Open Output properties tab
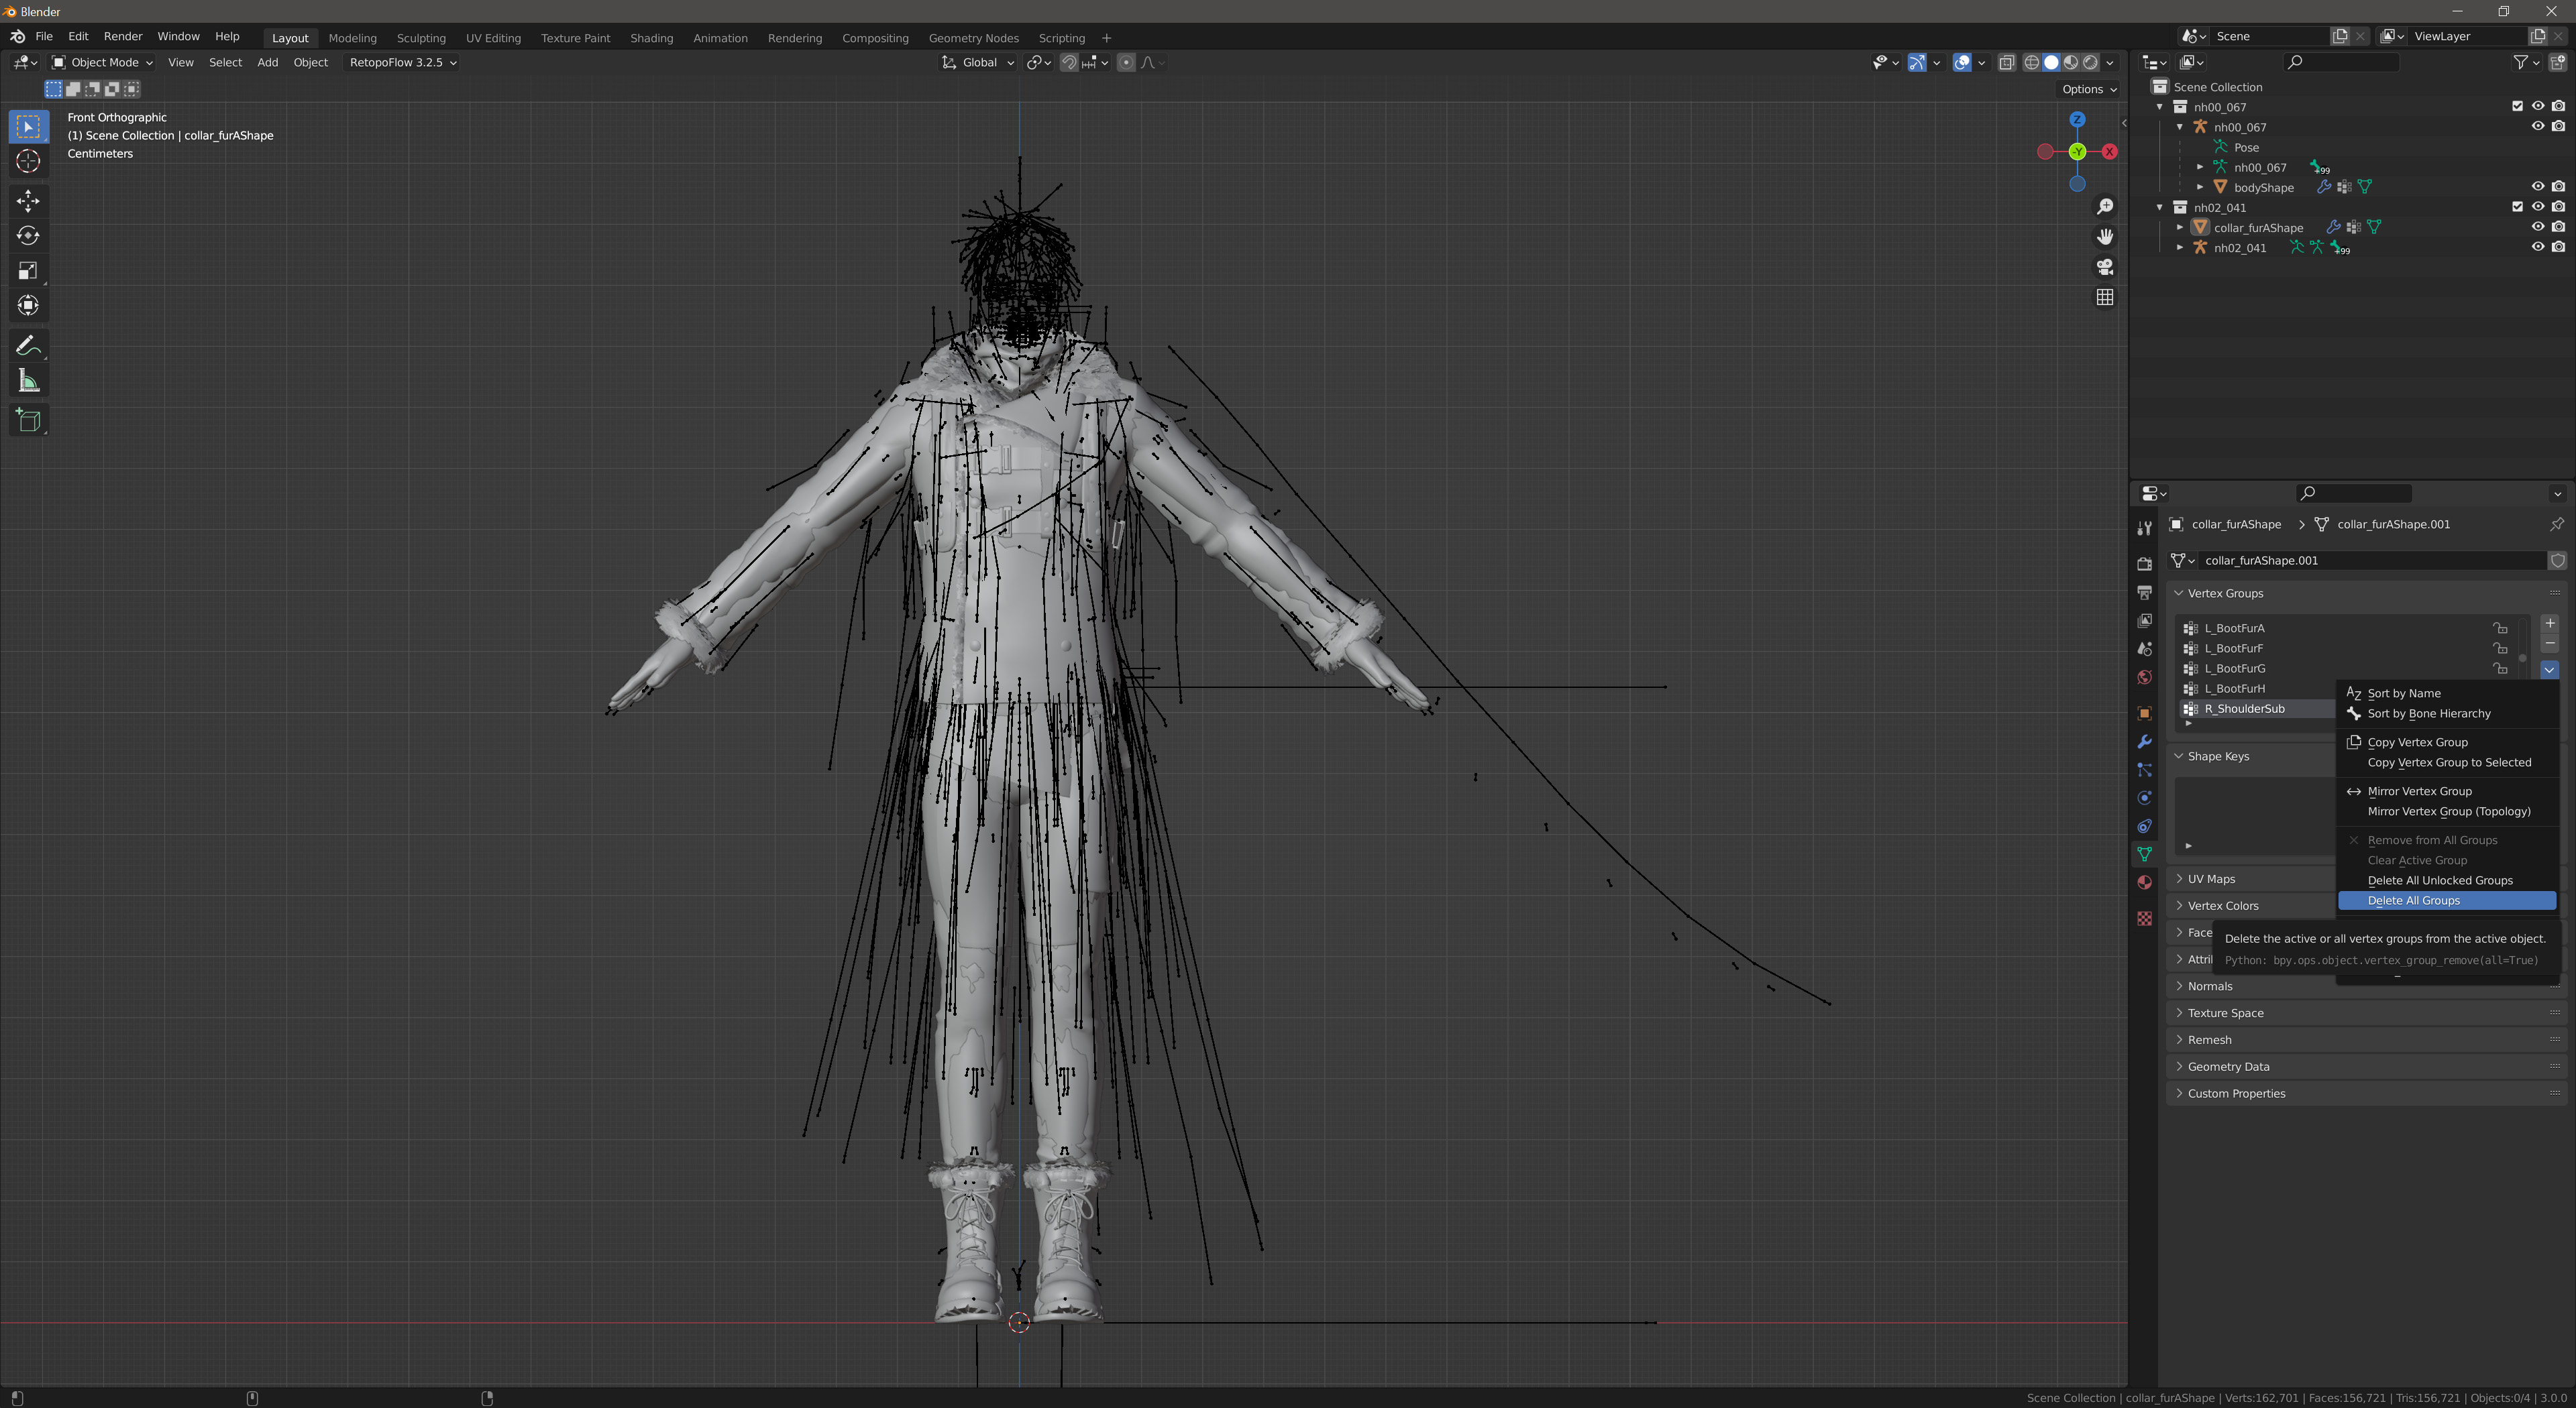This screenshot has width=2576, height=1408. pos(2144,593)
